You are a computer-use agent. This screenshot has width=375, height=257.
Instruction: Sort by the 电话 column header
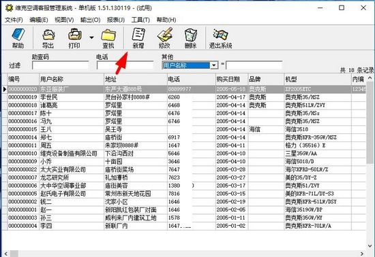click(x=192, y=79)
